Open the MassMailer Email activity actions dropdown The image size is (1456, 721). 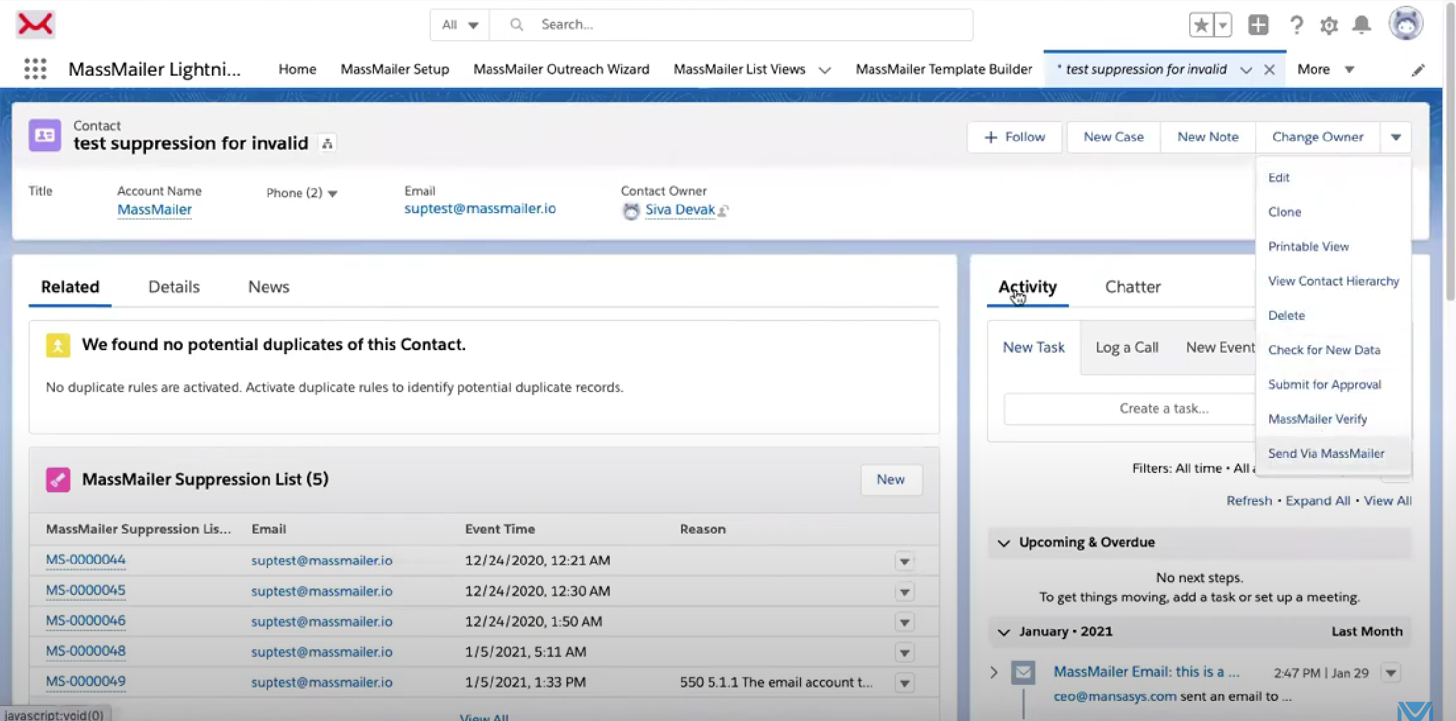tap(1391, 673)
